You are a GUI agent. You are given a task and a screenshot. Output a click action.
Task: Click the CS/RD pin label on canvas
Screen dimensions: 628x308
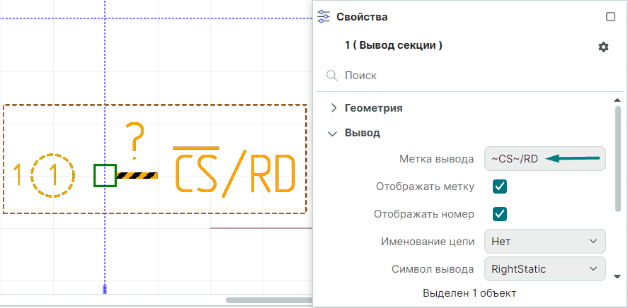point(234,171)
